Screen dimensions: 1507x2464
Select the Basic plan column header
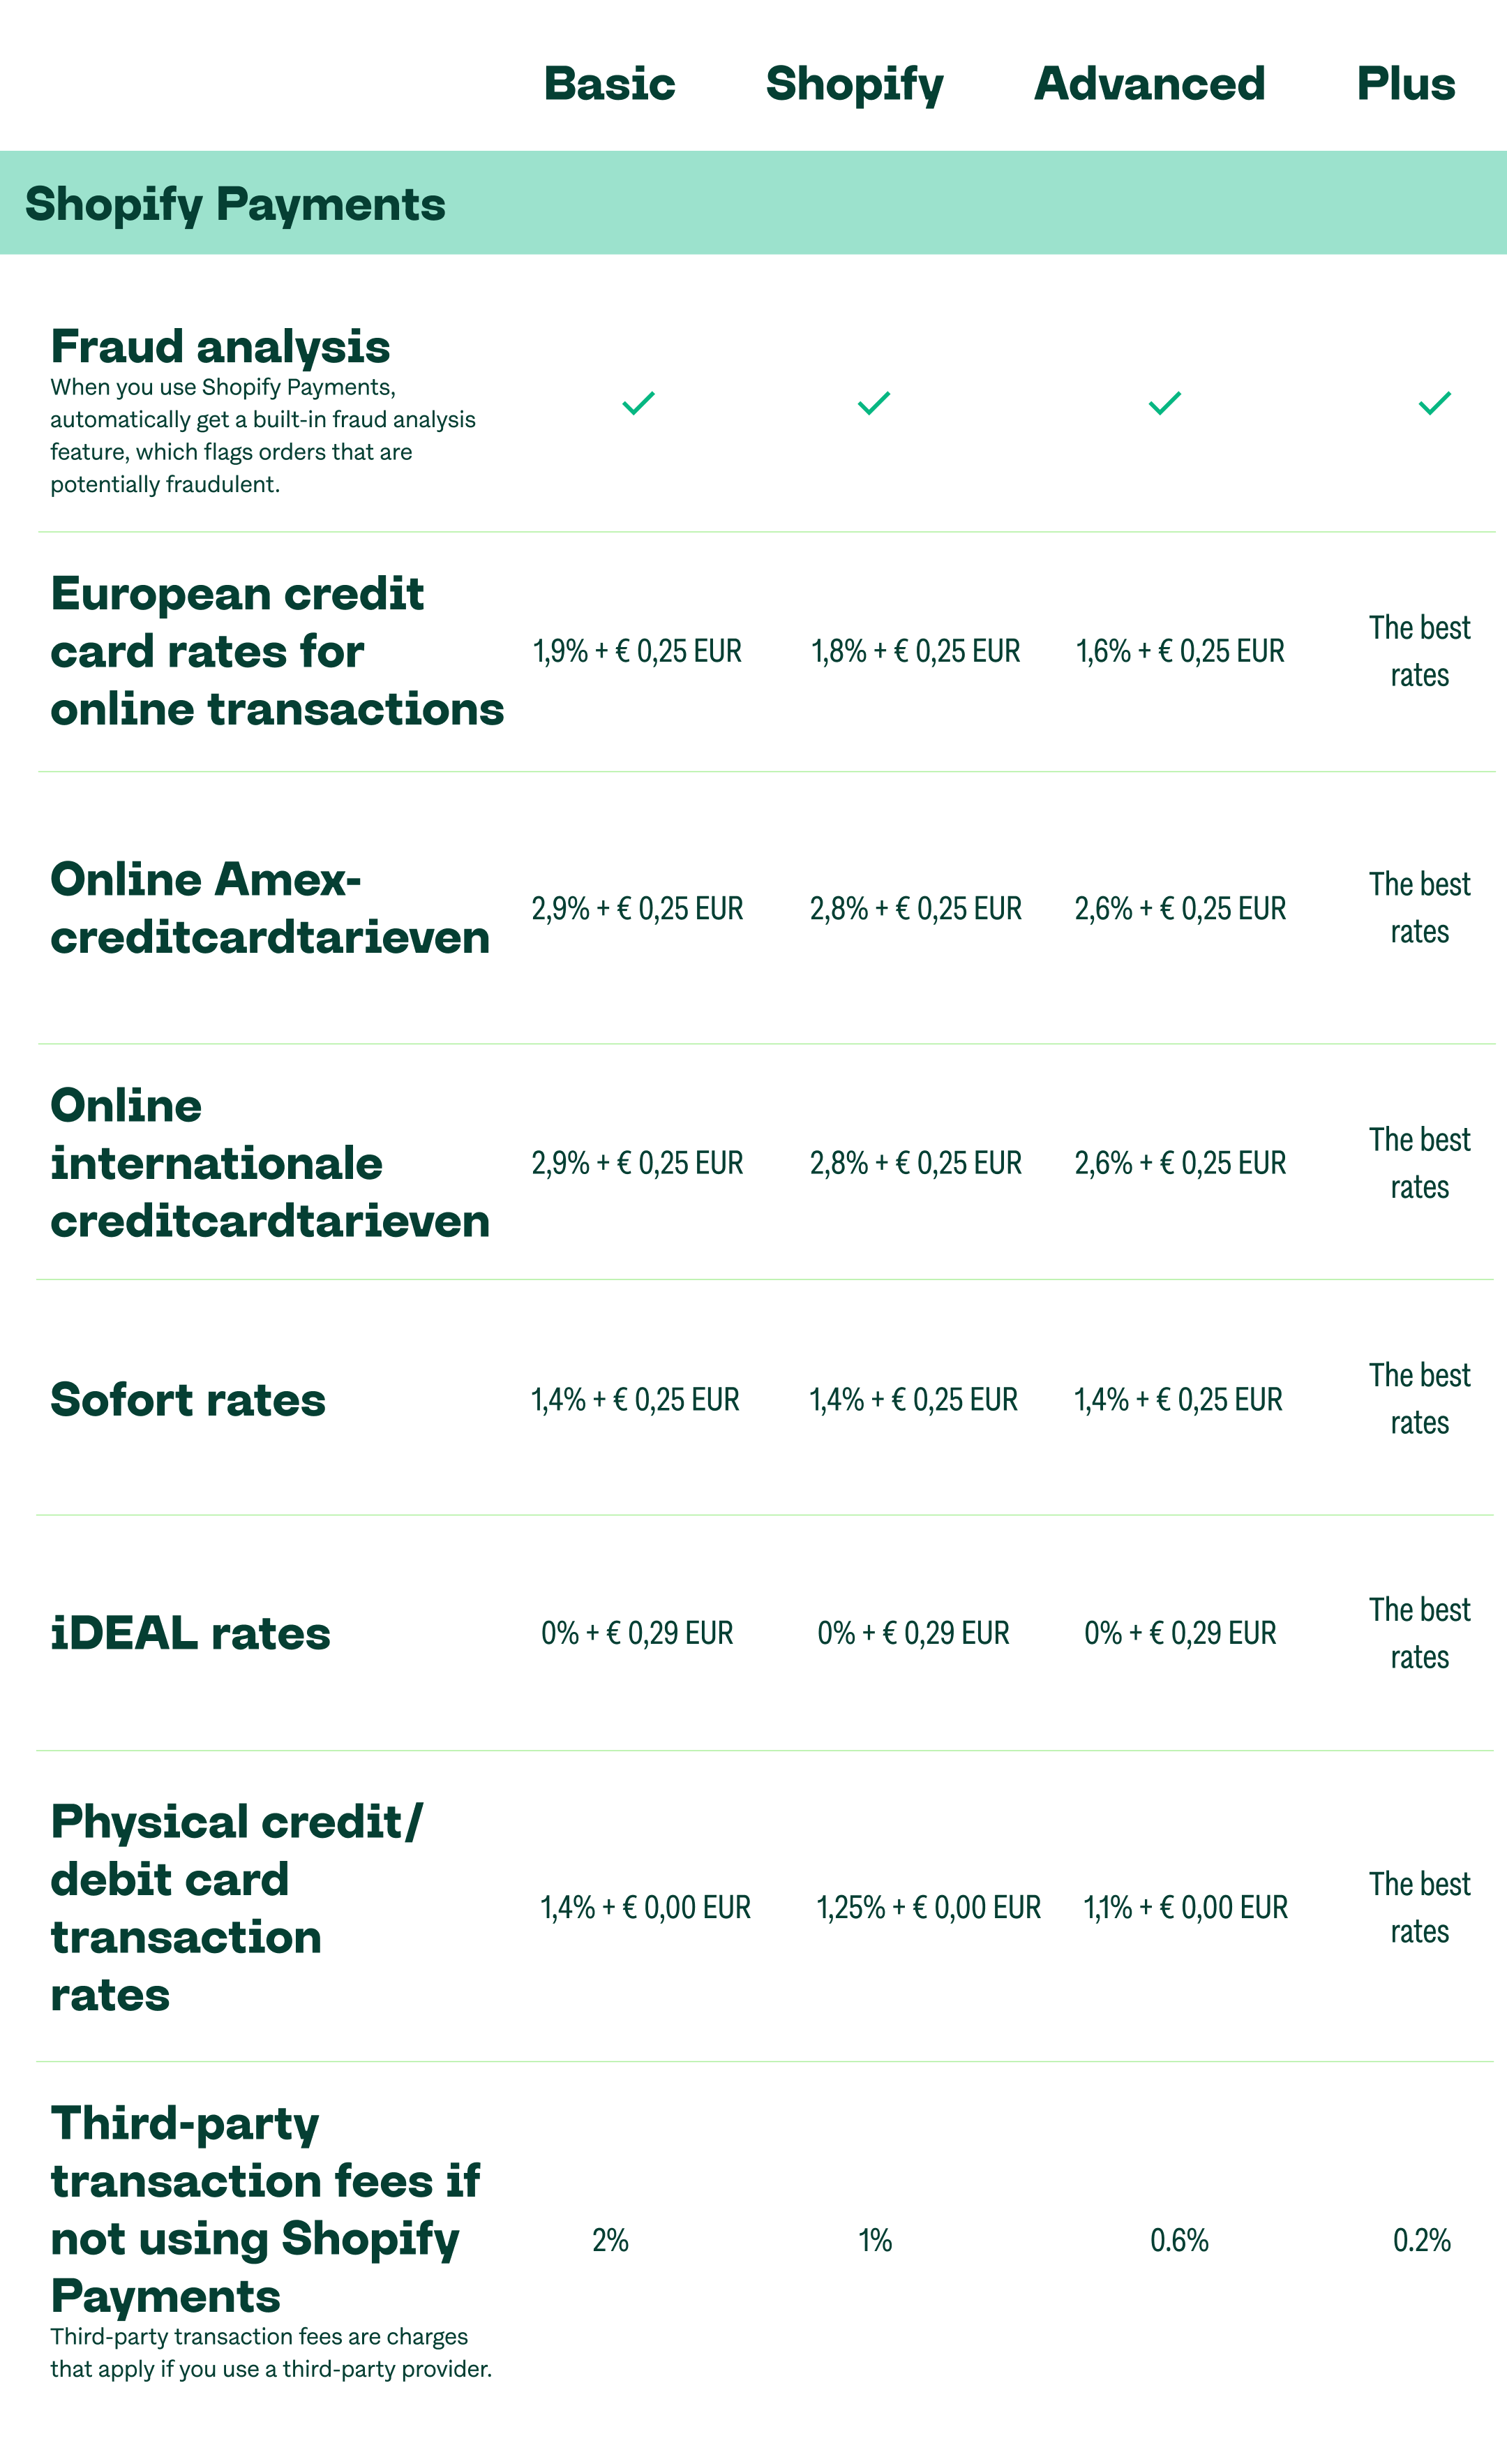[x=610, y=84]
